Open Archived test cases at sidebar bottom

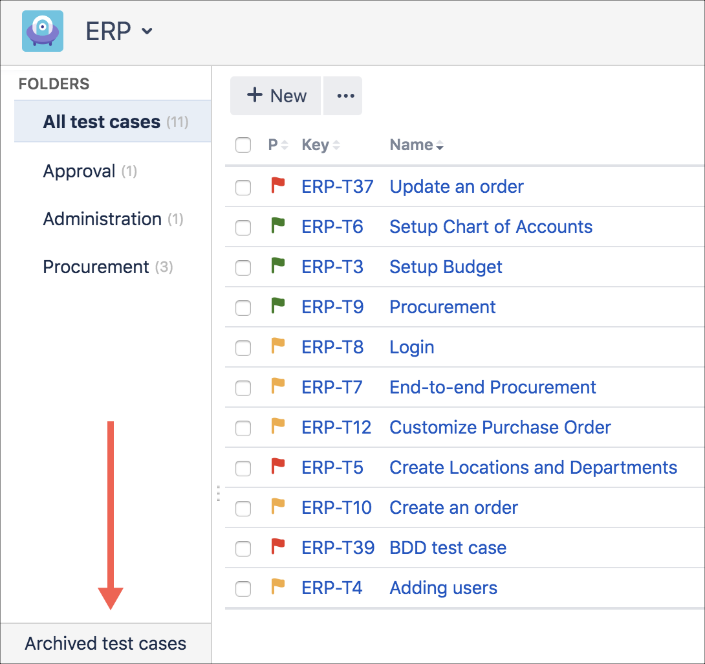click(x=105, y=643)
